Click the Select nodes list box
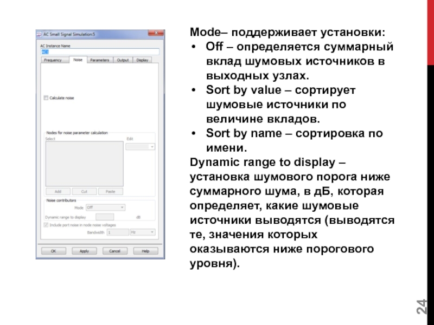The height and width of the screenshot is (325, 434). [85, 164]
